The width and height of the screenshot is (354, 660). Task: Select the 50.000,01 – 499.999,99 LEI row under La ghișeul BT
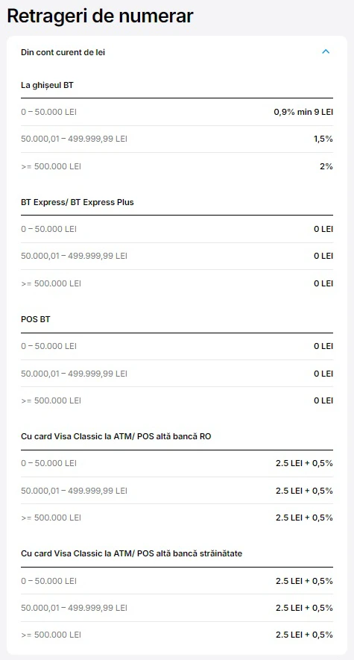coord(177,139)
